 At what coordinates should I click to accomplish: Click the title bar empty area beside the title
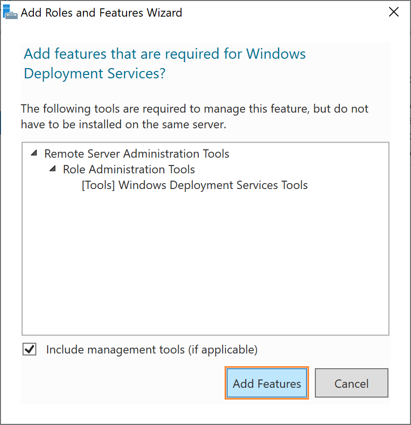coord(283,12)
